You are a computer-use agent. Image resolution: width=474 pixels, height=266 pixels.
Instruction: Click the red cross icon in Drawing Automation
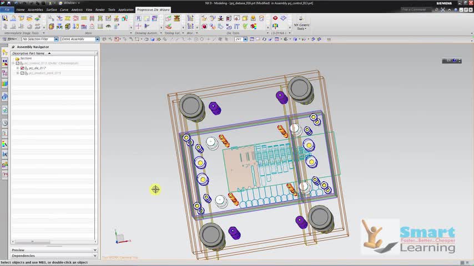coord(138,27)
